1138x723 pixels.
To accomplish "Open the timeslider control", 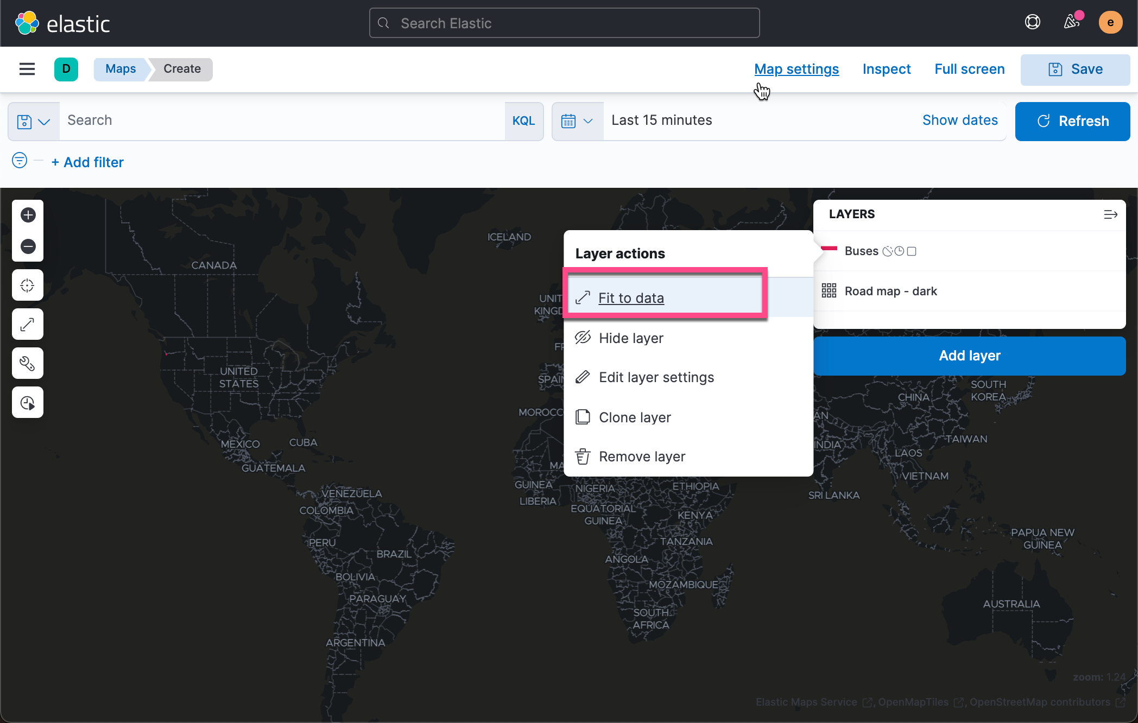I will click(27, 402).
